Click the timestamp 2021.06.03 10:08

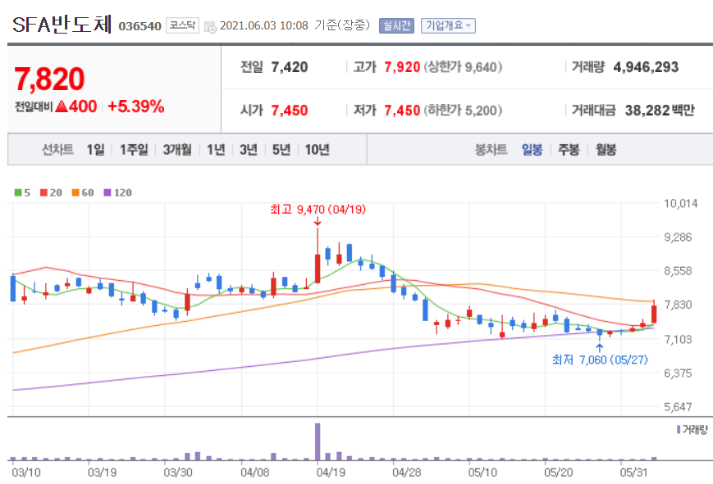(x=263, y=25)
